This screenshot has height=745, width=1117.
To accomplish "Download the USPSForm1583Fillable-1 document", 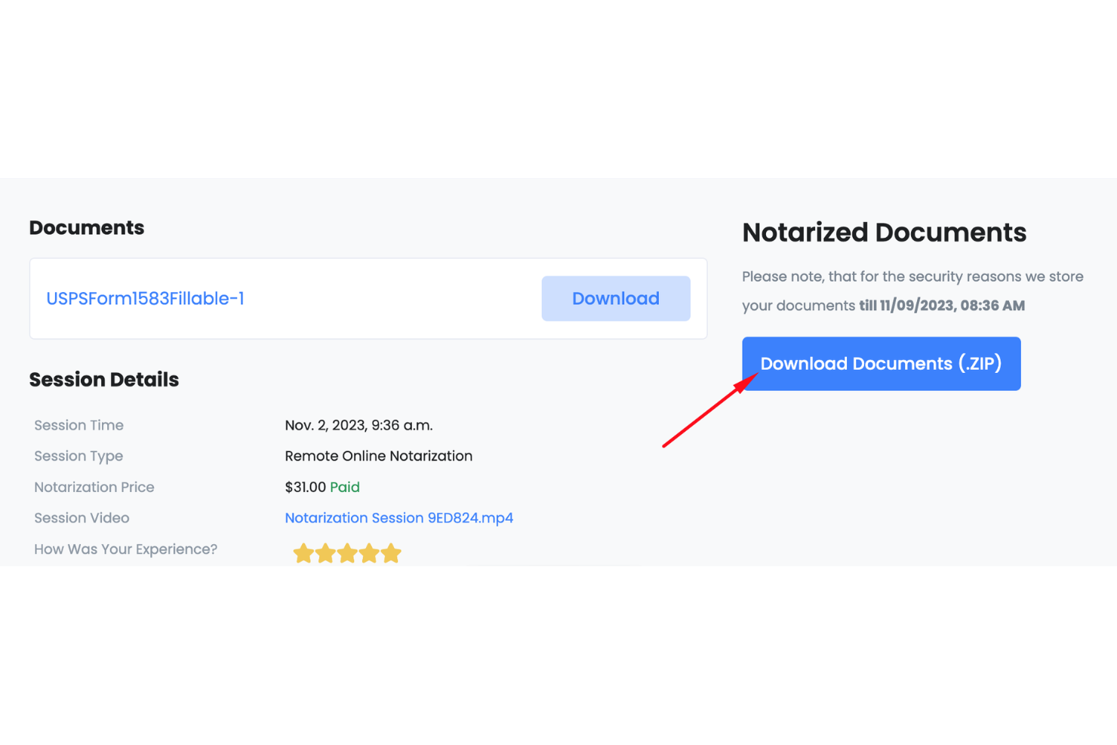I will coord(615,298).
